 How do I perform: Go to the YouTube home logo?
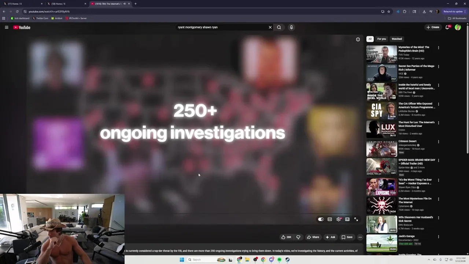[22, 27]
